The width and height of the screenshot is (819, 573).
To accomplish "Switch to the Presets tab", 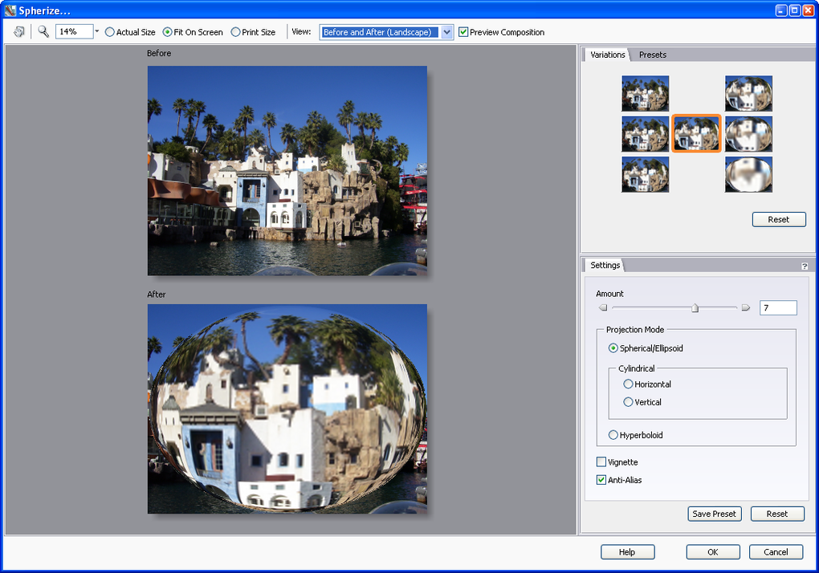I will 652,55.
